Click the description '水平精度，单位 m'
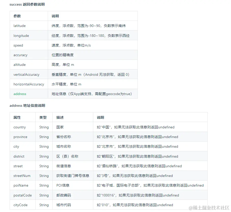 click(x=66, y=84)
